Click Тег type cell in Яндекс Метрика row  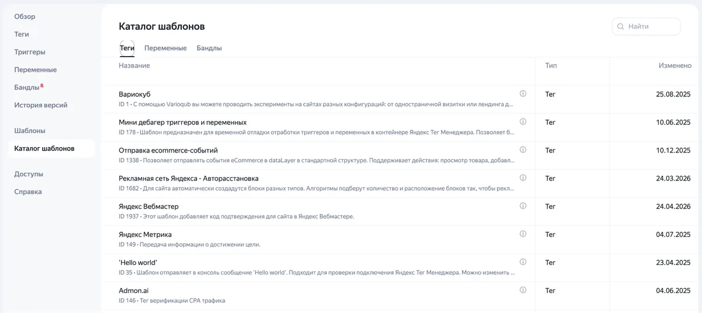tap(550, 234)
